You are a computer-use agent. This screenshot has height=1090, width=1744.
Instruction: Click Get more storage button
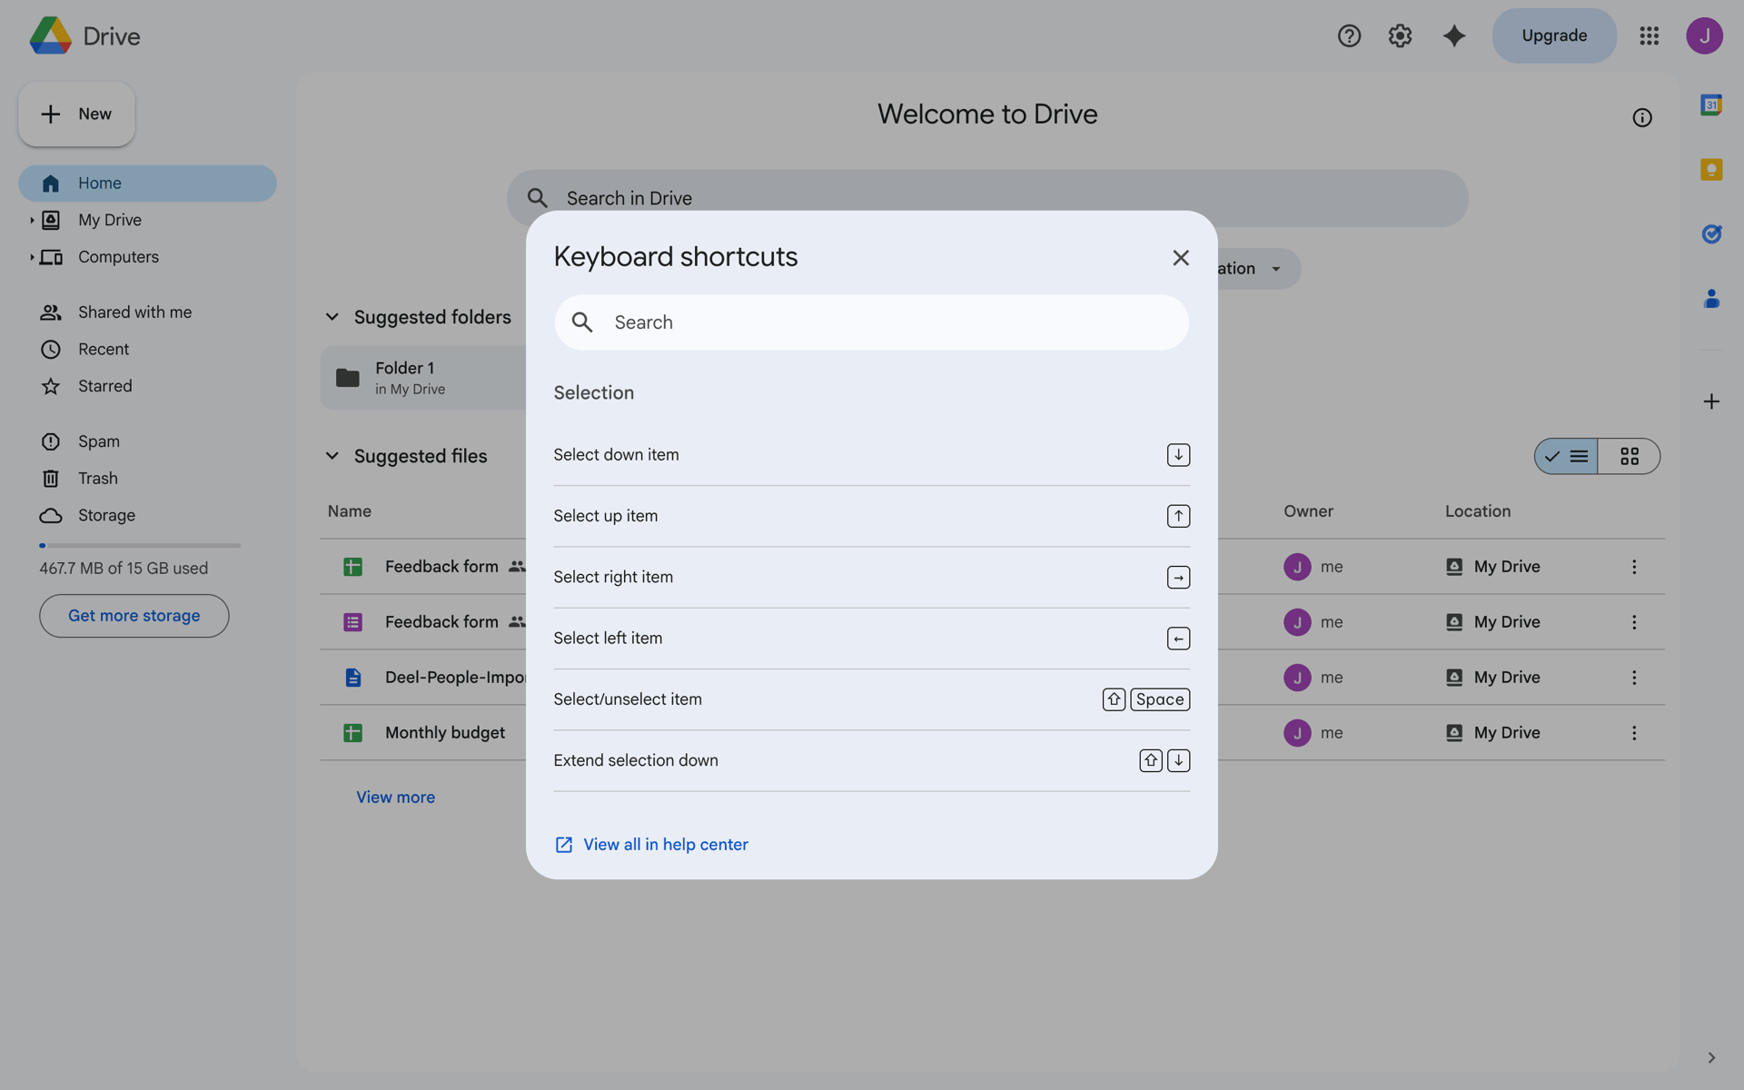click(134, 616)
